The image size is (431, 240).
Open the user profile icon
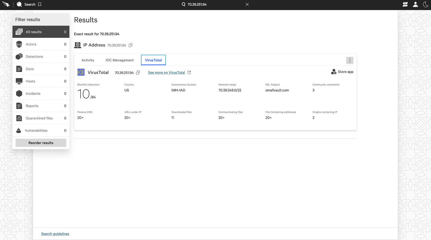pos(415,4)
